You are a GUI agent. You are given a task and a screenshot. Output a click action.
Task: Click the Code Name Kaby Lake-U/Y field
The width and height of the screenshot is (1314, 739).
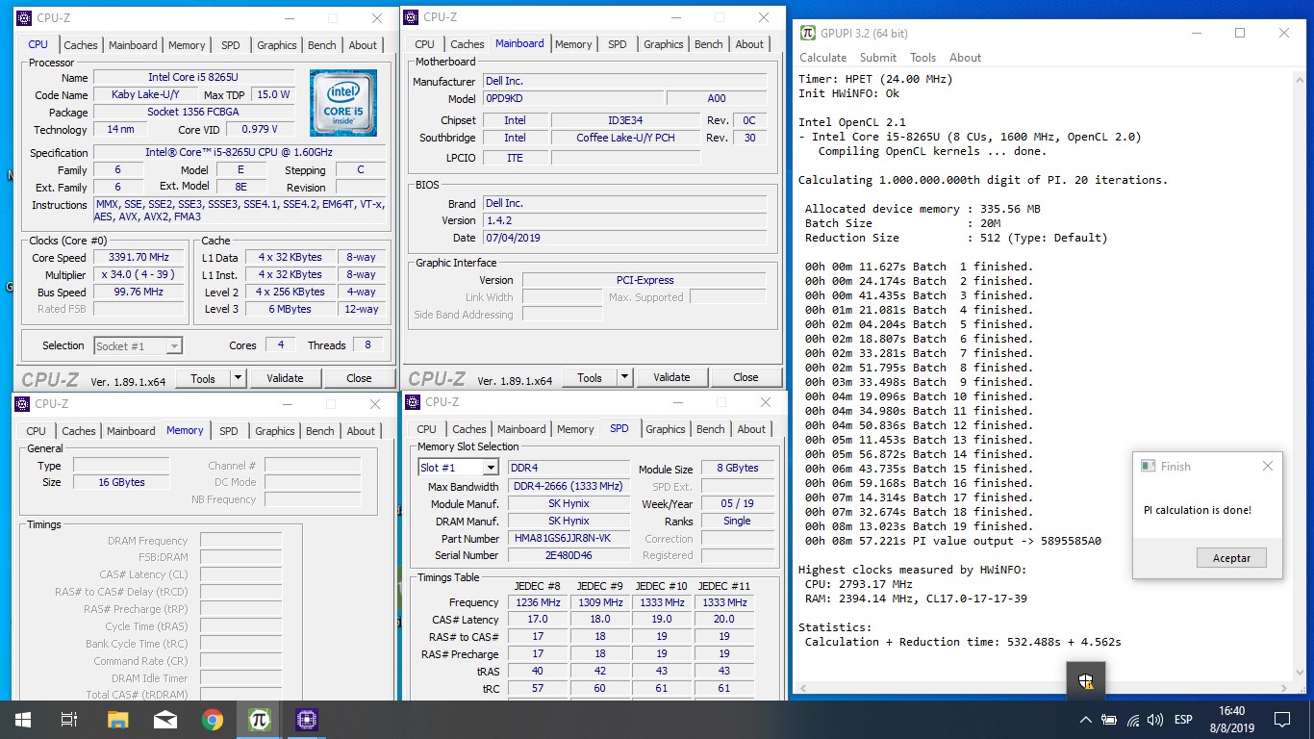tap(144, 95)
